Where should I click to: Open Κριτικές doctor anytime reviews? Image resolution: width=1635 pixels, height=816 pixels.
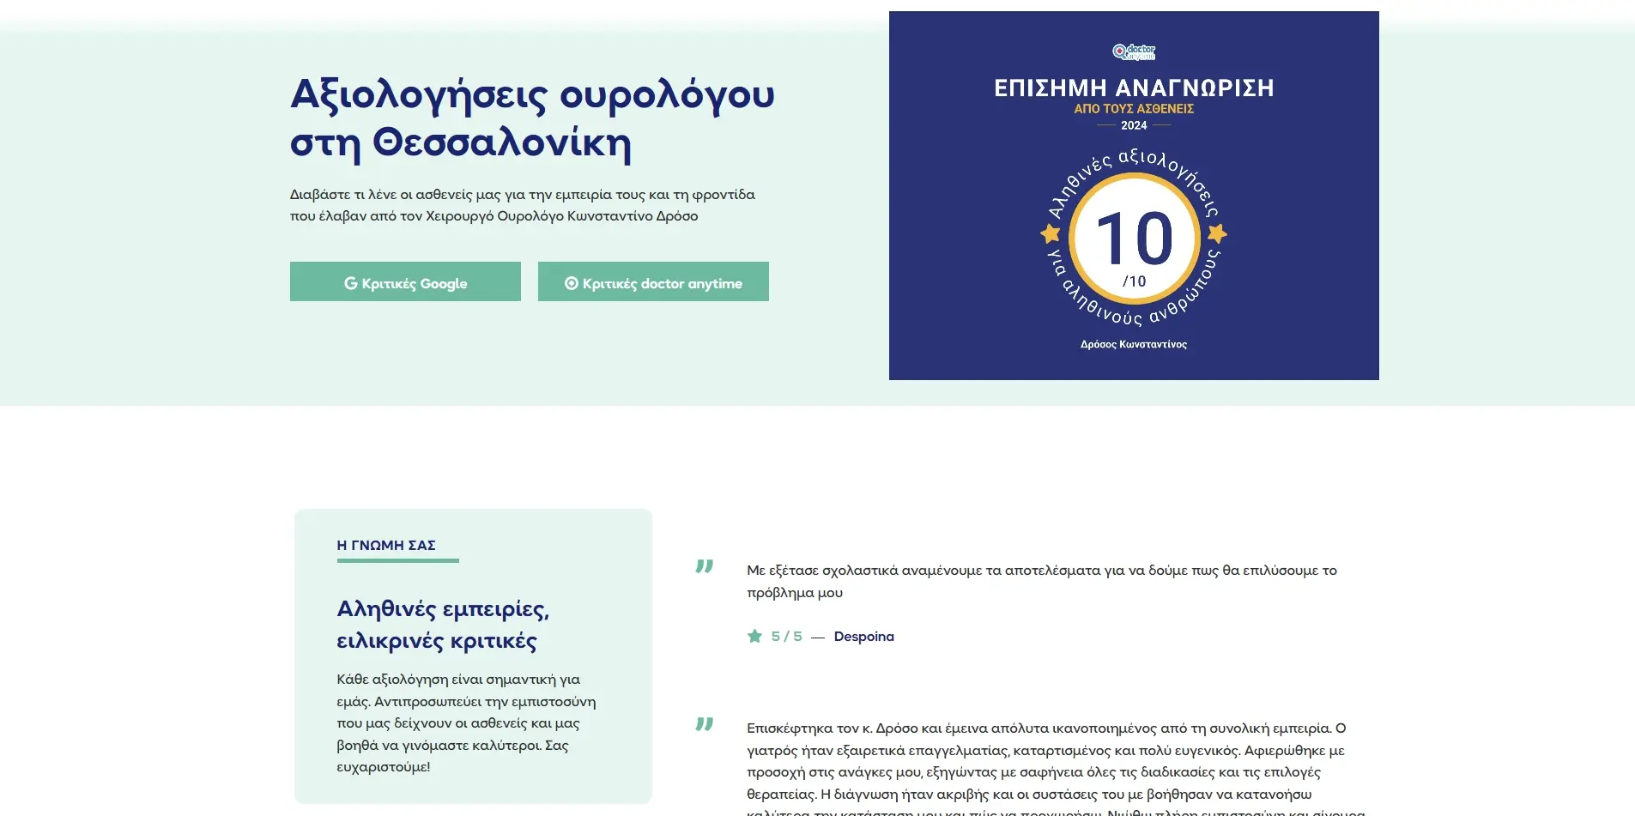tap(653, 281)
